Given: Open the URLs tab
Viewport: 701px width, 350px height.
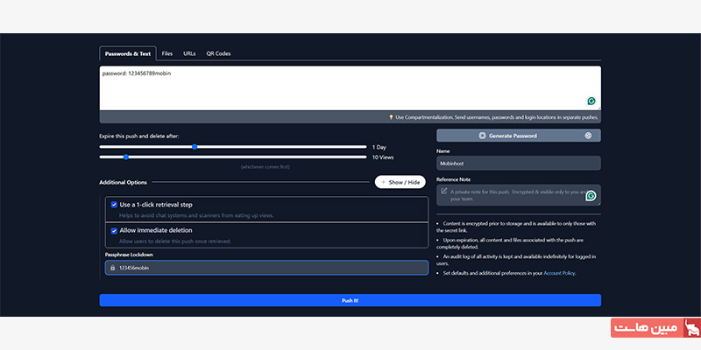Looking at the screenshot, I should 189,53.
